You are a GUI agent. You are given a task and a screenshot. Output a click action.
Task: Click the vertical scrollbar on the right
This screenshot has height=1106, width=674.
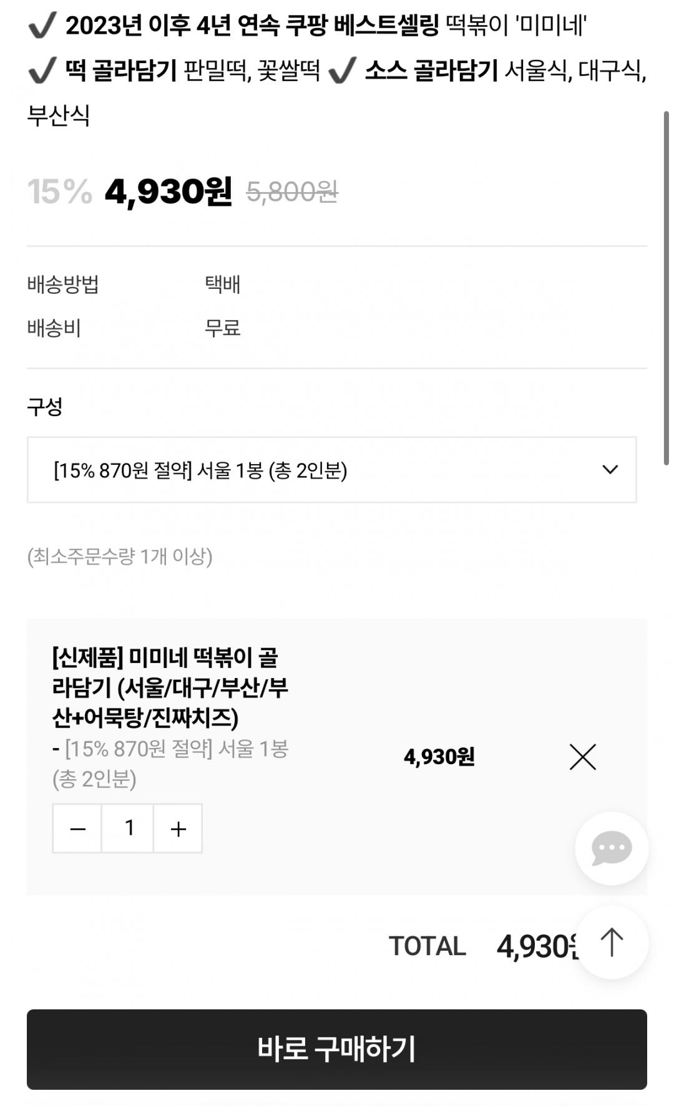pyautogui.click(x=666, y=287)
